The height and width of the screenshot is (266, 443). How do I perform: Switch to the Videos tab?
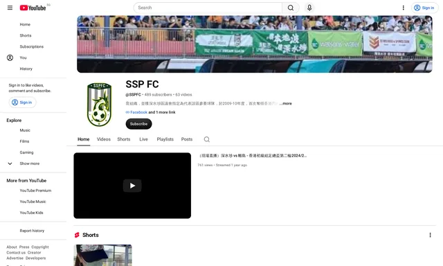point(104,139)
